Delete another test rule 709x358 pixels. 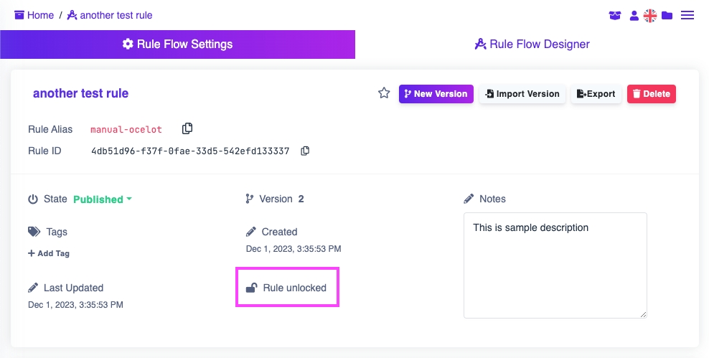651,94
